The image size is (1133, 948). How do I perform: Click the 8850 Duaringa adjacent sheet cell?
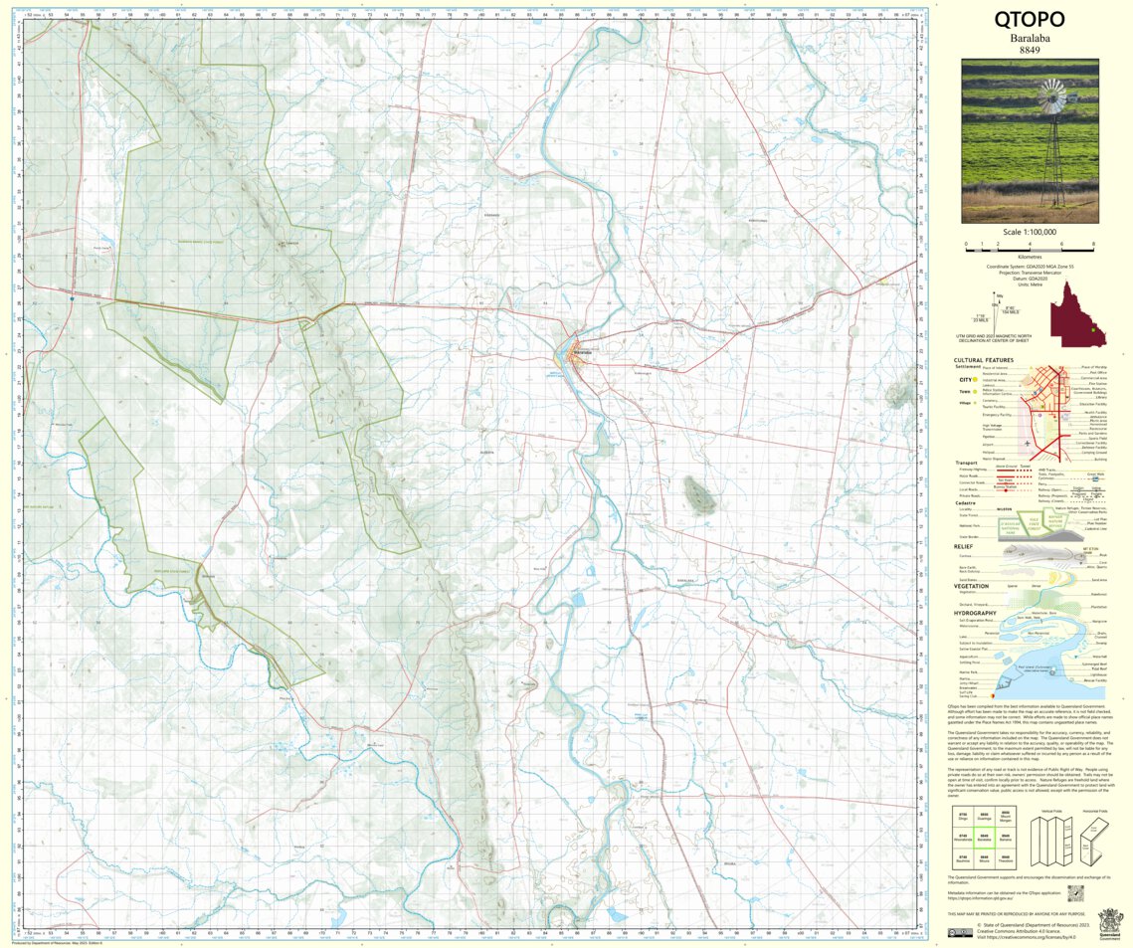pyautogui.click(x=985, y=818)
